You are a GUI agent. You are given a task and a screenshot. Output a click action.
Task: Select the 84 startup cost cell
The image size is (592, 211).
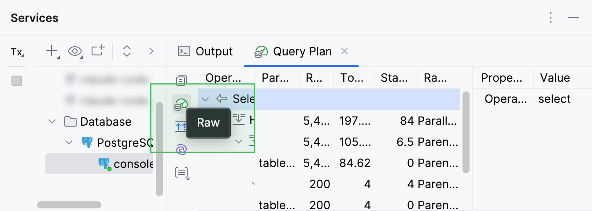click(407, 120)
